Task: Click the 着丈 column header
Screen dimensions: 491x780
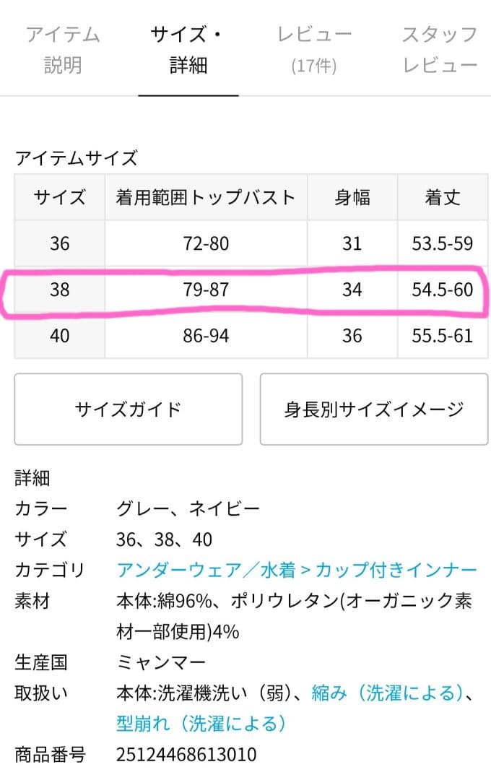Action: point(443,197)
